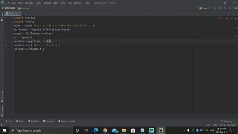Click the 'speaker.runAndWait()' line
This screenshot has width=238, height=134.
click(29, 49)
